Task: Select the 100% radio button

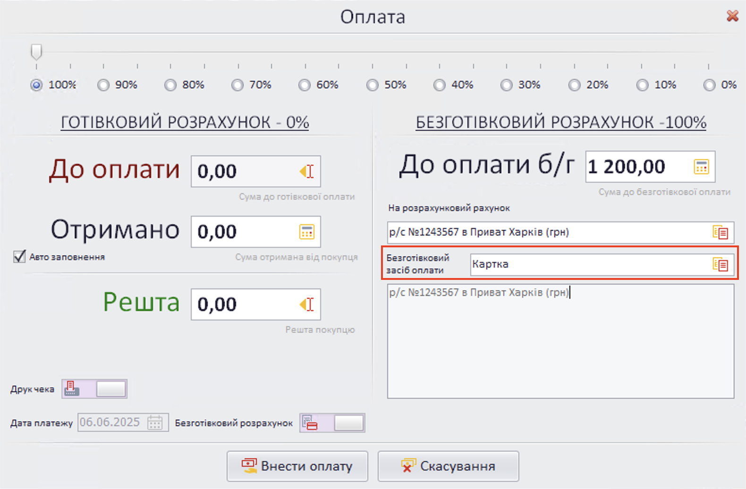Action: point(36,85)
